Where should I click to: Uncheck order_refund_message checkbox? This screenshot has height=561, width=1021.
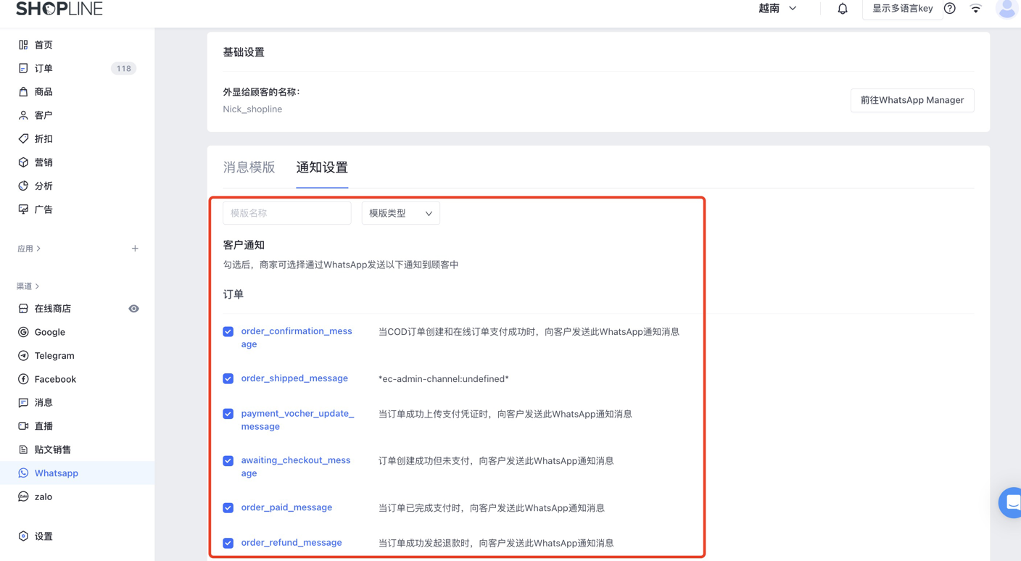[228, 543]
